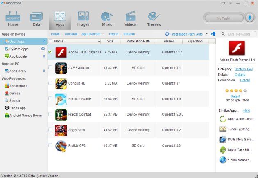Viewport: 258px width, 178px height.
Task: Click the Rate it link
Action: 235,96
